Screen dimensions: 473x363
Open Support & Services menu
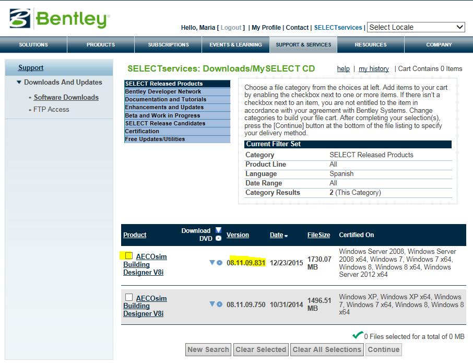point(303,45)
